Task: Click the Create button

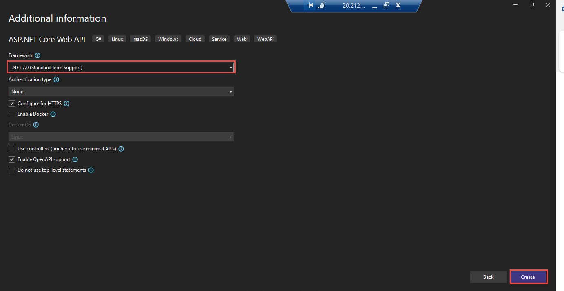Action: [529, 277]
